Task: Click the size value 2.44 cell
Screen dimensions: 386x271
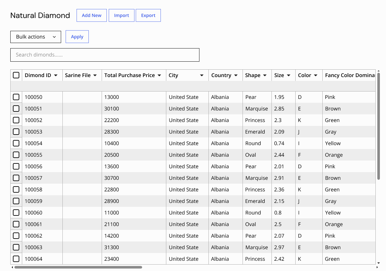Action: 283,155
